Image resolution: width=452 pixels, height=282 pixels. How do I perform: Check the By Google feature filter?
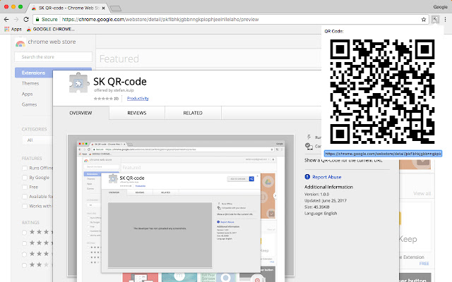(x=25, y=178)
